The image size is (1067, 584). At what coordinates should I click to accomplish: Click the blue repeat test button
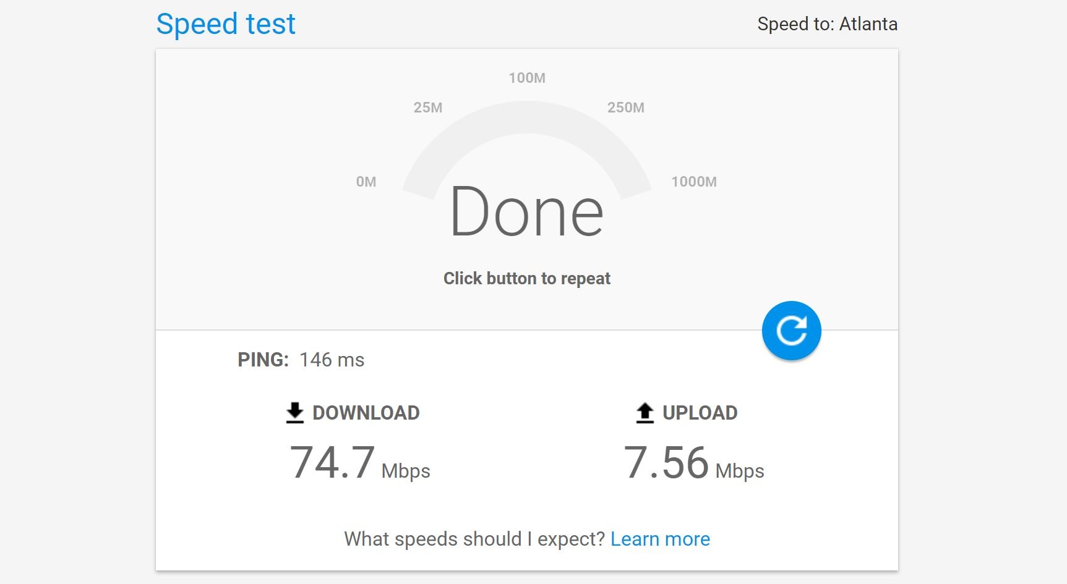coord(791,331)
